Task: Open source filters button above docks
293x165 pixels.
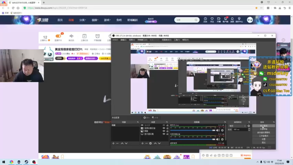Action: coord(155,118)
